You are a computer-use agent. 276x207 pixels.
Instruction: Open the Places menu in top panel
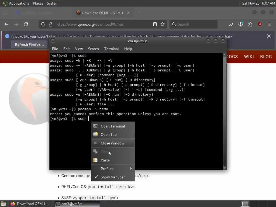coord(38,3)
